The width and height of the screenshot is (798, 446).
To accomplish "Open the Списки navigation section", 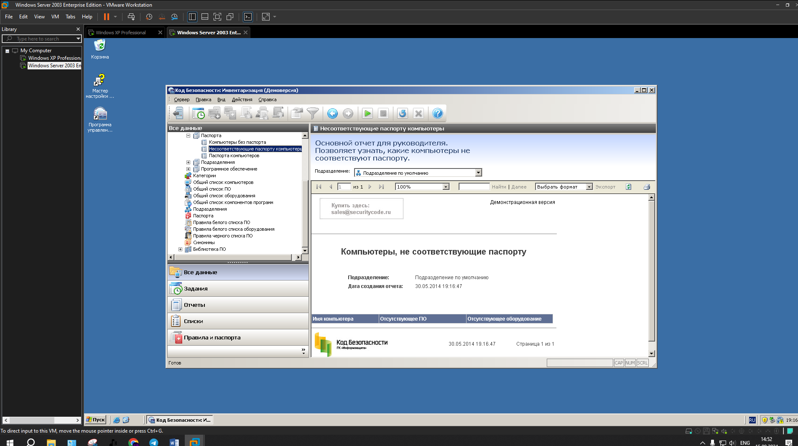I will pos(238,321).
